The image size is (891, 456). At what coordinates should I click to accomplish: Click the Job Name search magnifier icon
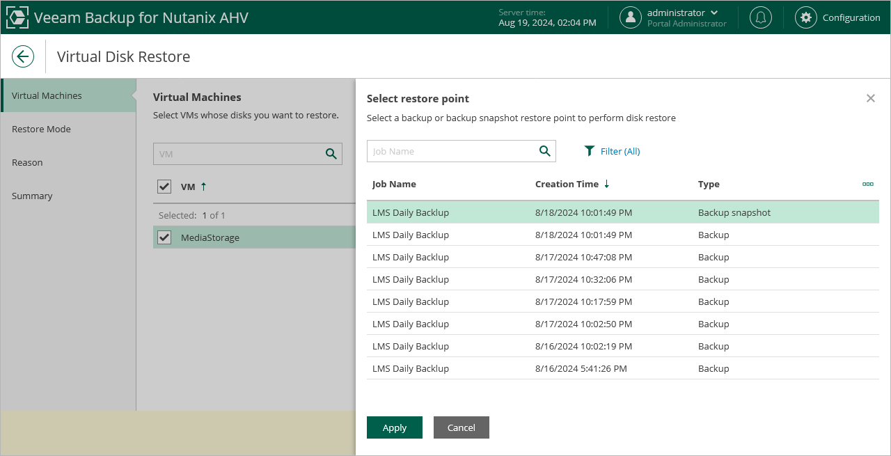pos(545,151)
